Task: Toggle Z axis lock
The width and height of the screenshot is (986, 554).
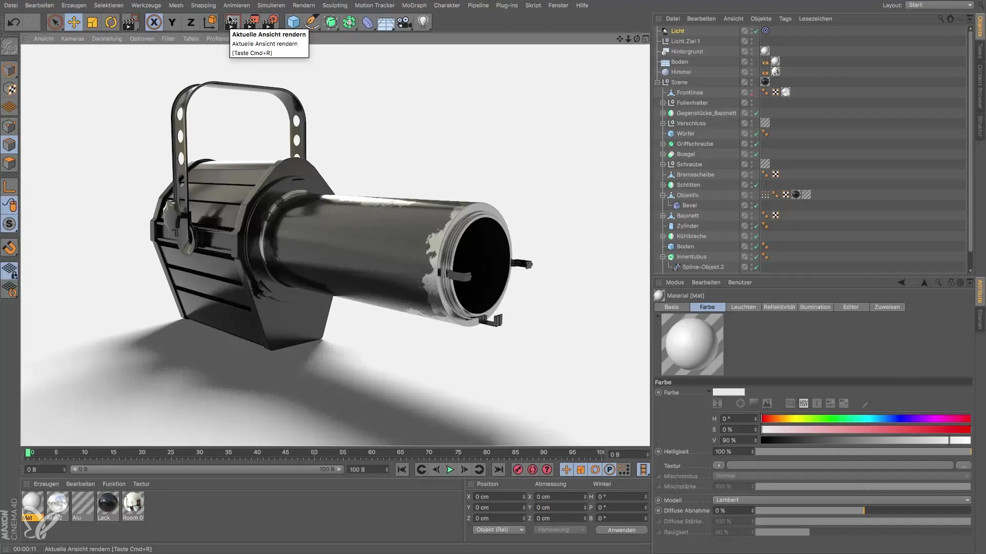Action: 191,22
